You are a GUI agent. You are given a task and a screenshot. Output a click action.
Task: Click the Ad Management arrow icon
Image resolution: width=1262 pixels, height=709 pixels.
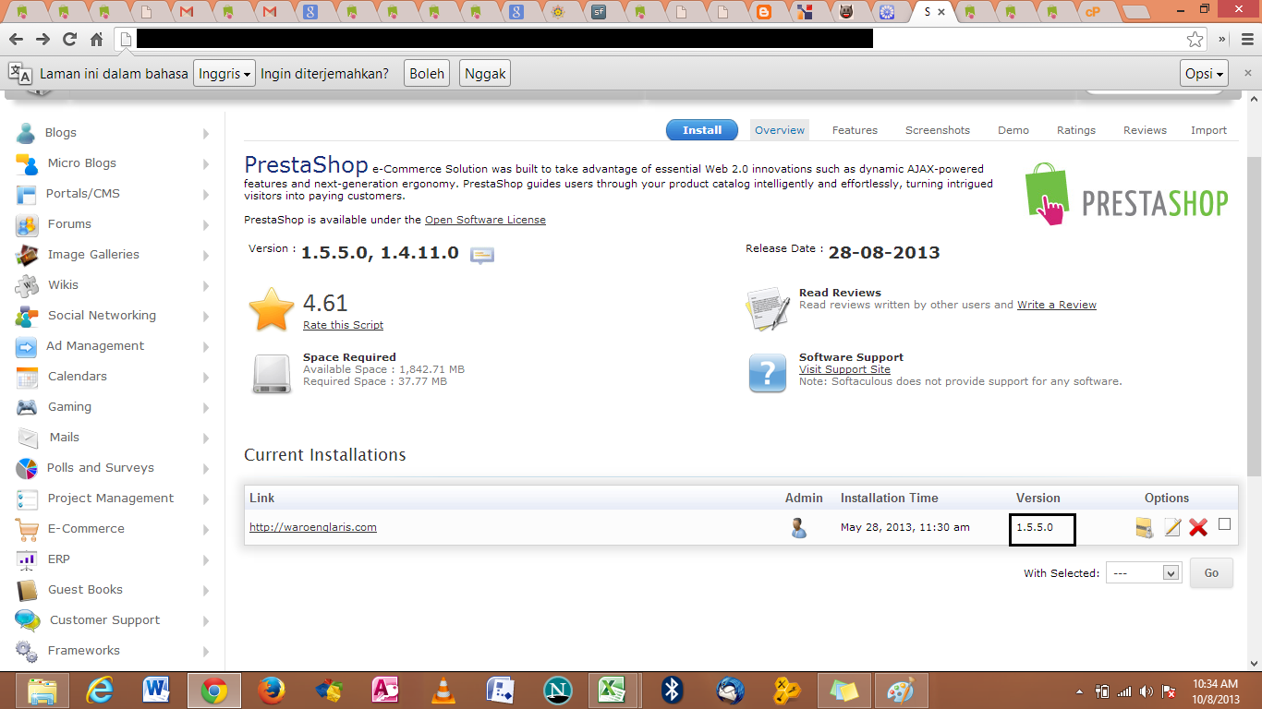27,346
